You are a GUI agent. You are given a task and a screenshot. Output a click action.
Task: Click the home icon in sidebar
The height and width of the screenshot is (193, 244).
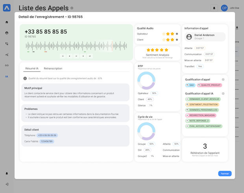coord(7,22)
